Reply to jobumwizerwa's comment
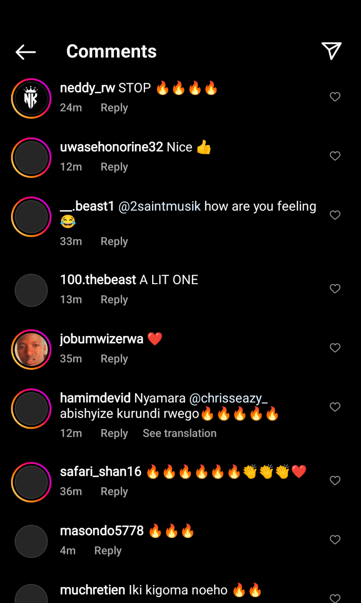The image size is (361, 603). click(x=114, y=359)
